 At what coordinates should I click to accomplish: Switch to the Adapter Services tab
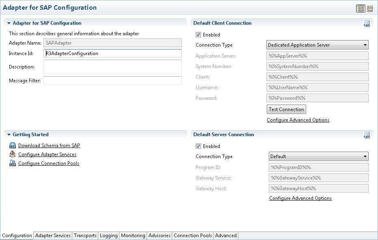53,236
